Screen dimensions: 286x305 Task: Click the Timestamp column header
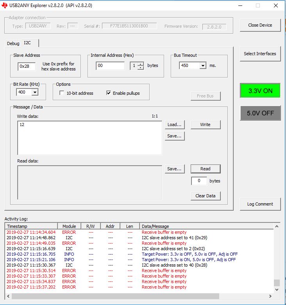click(31, 226)
